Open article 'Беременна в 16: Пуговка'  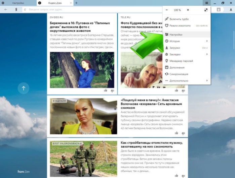(80, 27)
